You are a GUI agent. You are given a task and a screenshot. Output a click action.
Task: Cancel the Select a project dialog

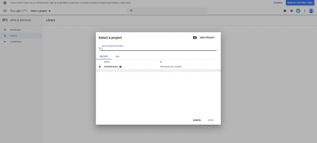(197, 120)
